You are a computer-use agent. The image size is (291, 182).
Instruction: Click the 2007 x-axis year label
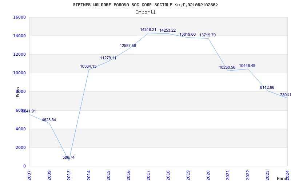pyautogui.click(x=29, y=175)
